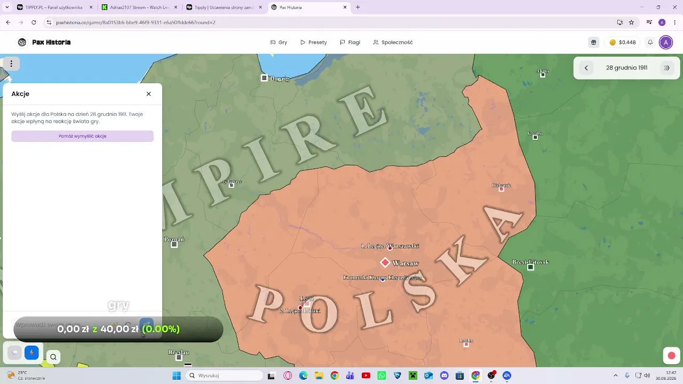The image size is (683, 384).
Task: Click the 'Pomóż wymyślić akcje' button
Action: click(x=82, y=136)
